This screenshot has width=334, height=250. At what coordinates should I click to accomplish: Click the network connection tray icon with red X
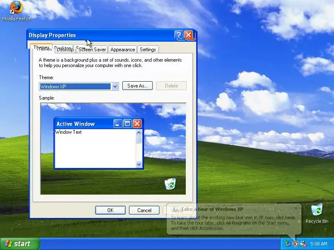tap(303, 244)
